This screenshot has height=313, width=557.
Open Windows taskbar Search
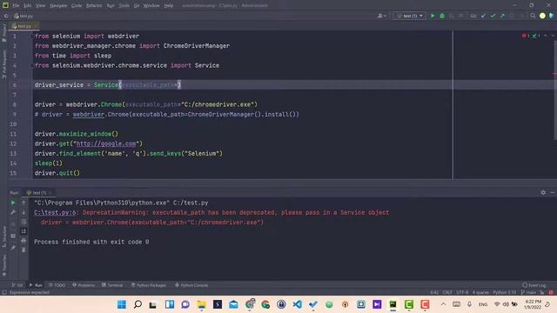coord(138,304)
